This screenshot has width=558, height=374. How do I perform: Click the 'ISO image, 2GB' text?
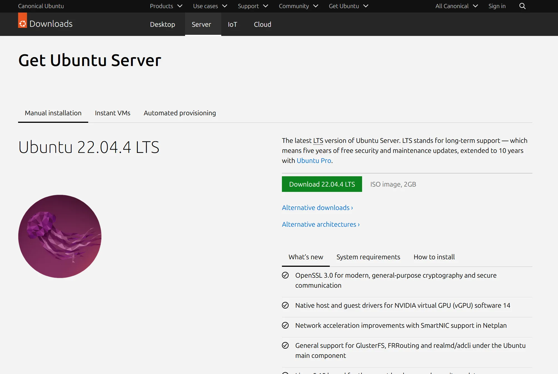click(x=393, y=184)
